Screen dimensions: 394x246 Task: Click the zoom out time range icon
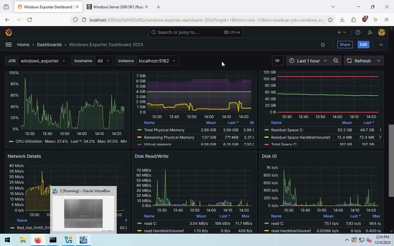[336, 61]
